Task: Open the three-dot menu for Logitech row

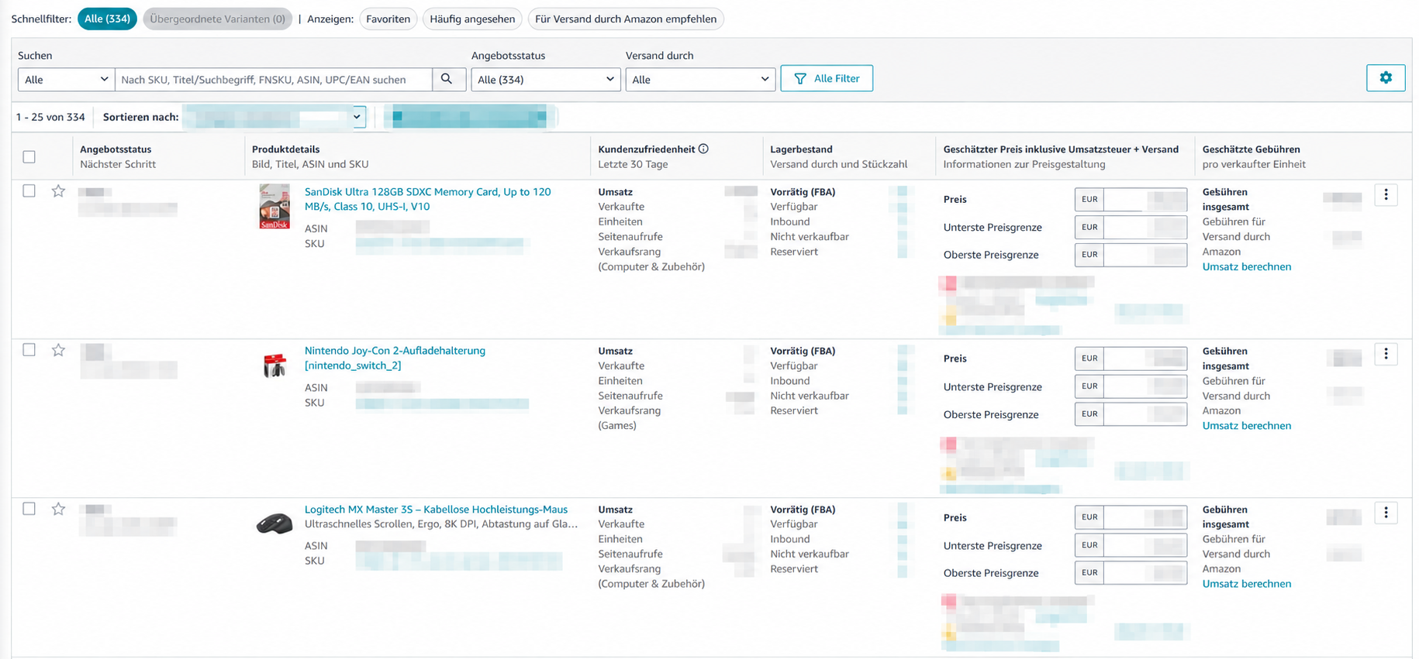Action: (x=1386, y=513)
